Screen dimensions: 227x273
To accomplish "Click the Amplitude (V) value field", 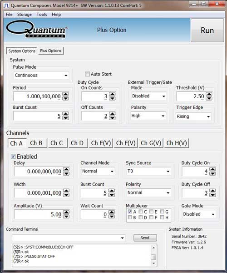I will (39, 214).
